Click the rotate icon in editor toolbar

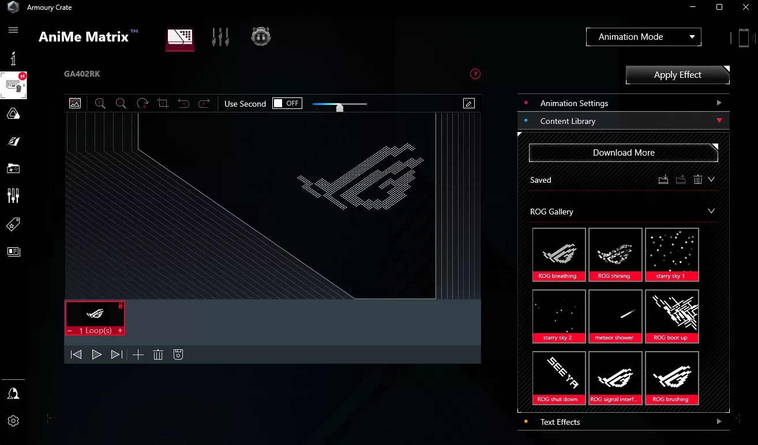pyautogui.click(x=142, y=103)
